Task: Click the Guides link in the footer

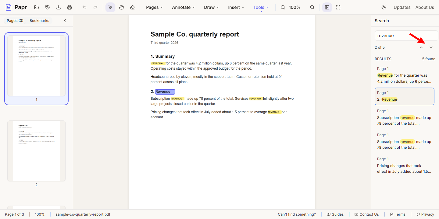Action: pos(335,214)
